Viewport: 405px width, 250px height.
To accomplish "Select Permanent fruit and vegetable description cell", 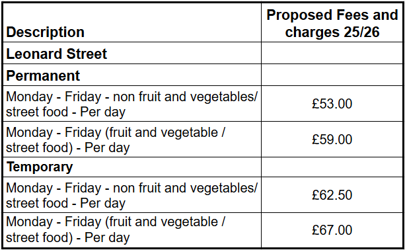I will [132, 140].
